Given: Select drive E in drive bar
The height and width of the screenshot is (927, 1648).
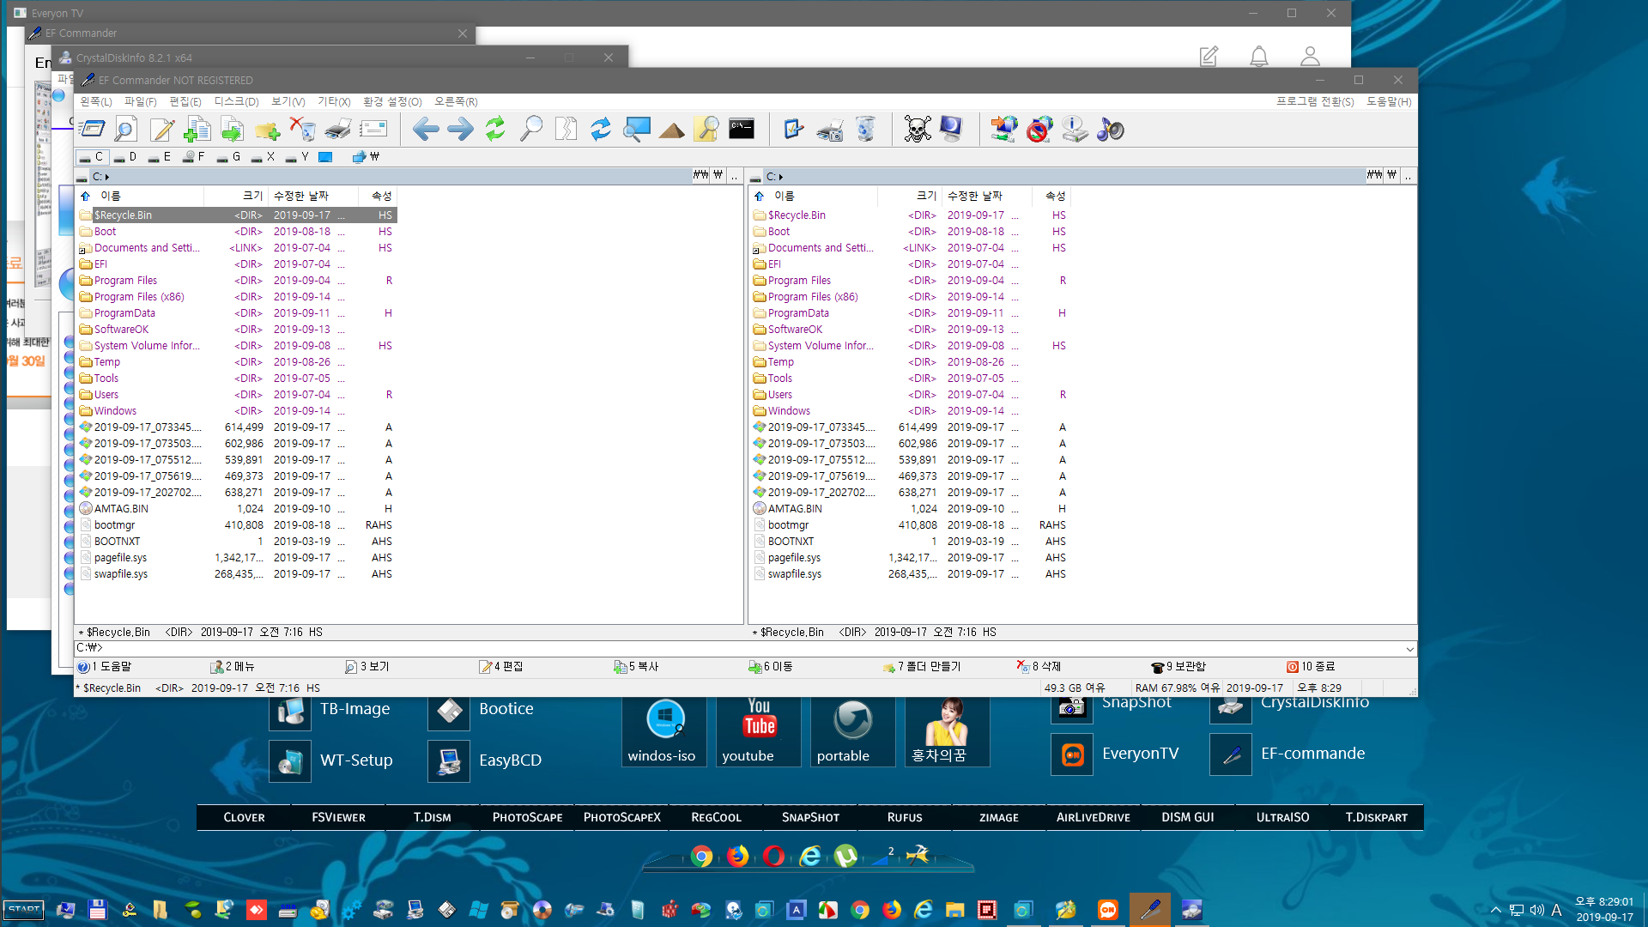Looking at the screenshot, I should coord(161,157).
